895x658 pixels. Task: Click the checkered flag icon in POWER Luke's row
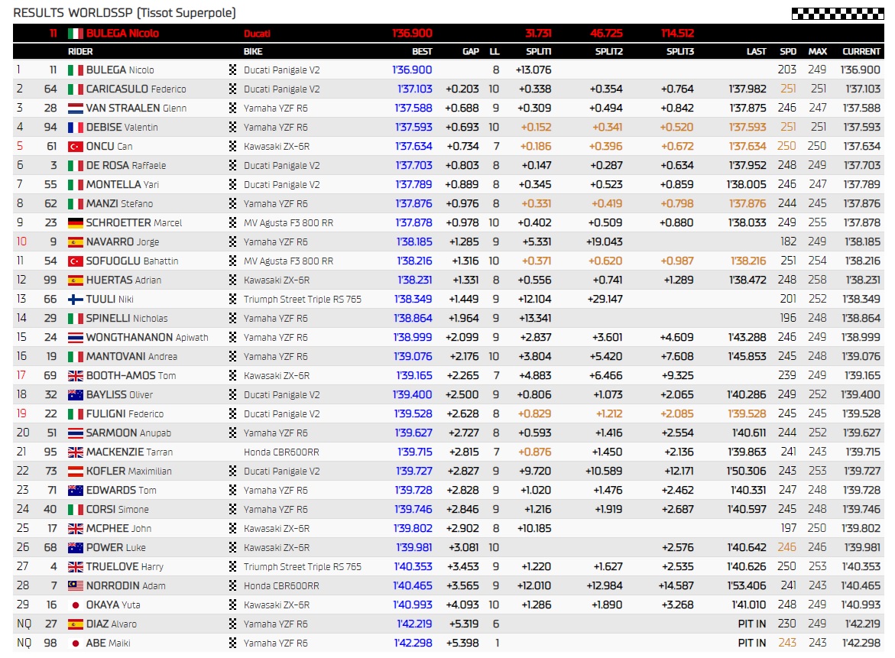232,548
